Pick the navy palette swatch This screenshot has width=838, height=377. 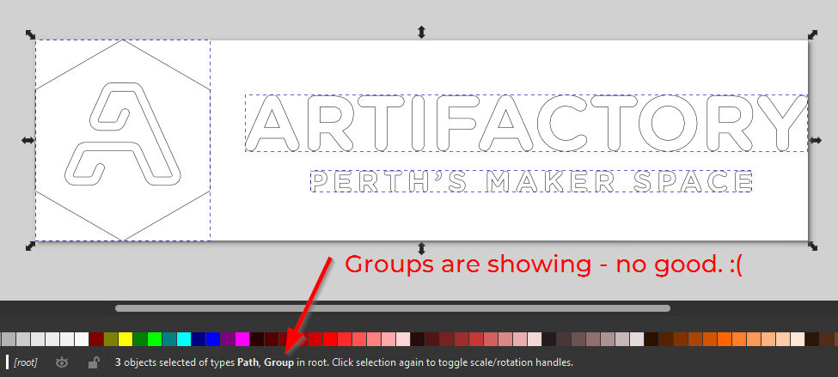coord(199,339)
